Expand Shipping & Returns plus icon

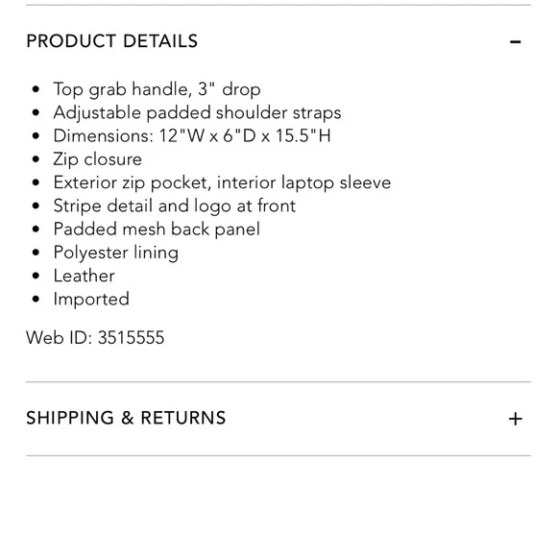(x=515, y=419)
